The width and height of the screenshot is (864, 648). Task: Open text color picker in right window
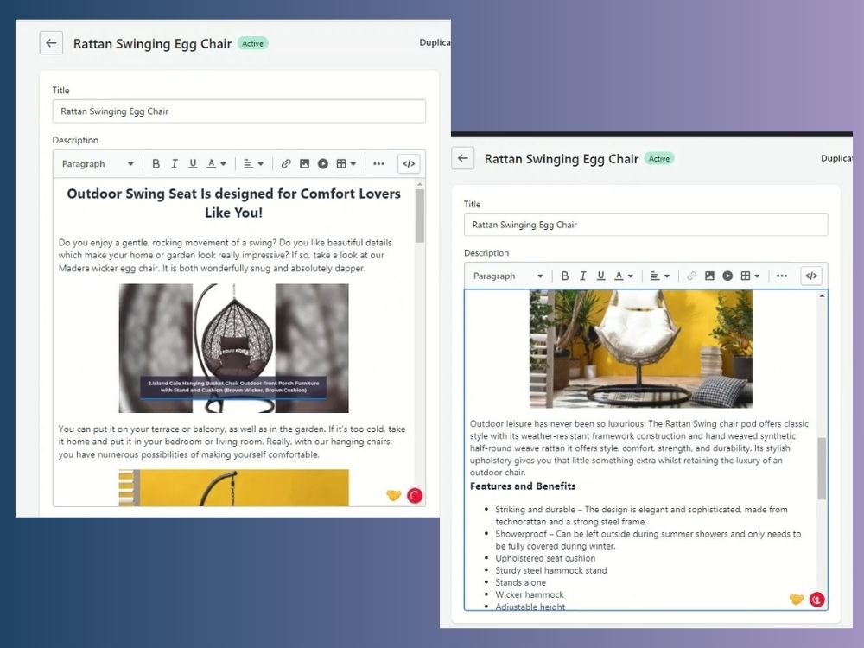(624, 276)
